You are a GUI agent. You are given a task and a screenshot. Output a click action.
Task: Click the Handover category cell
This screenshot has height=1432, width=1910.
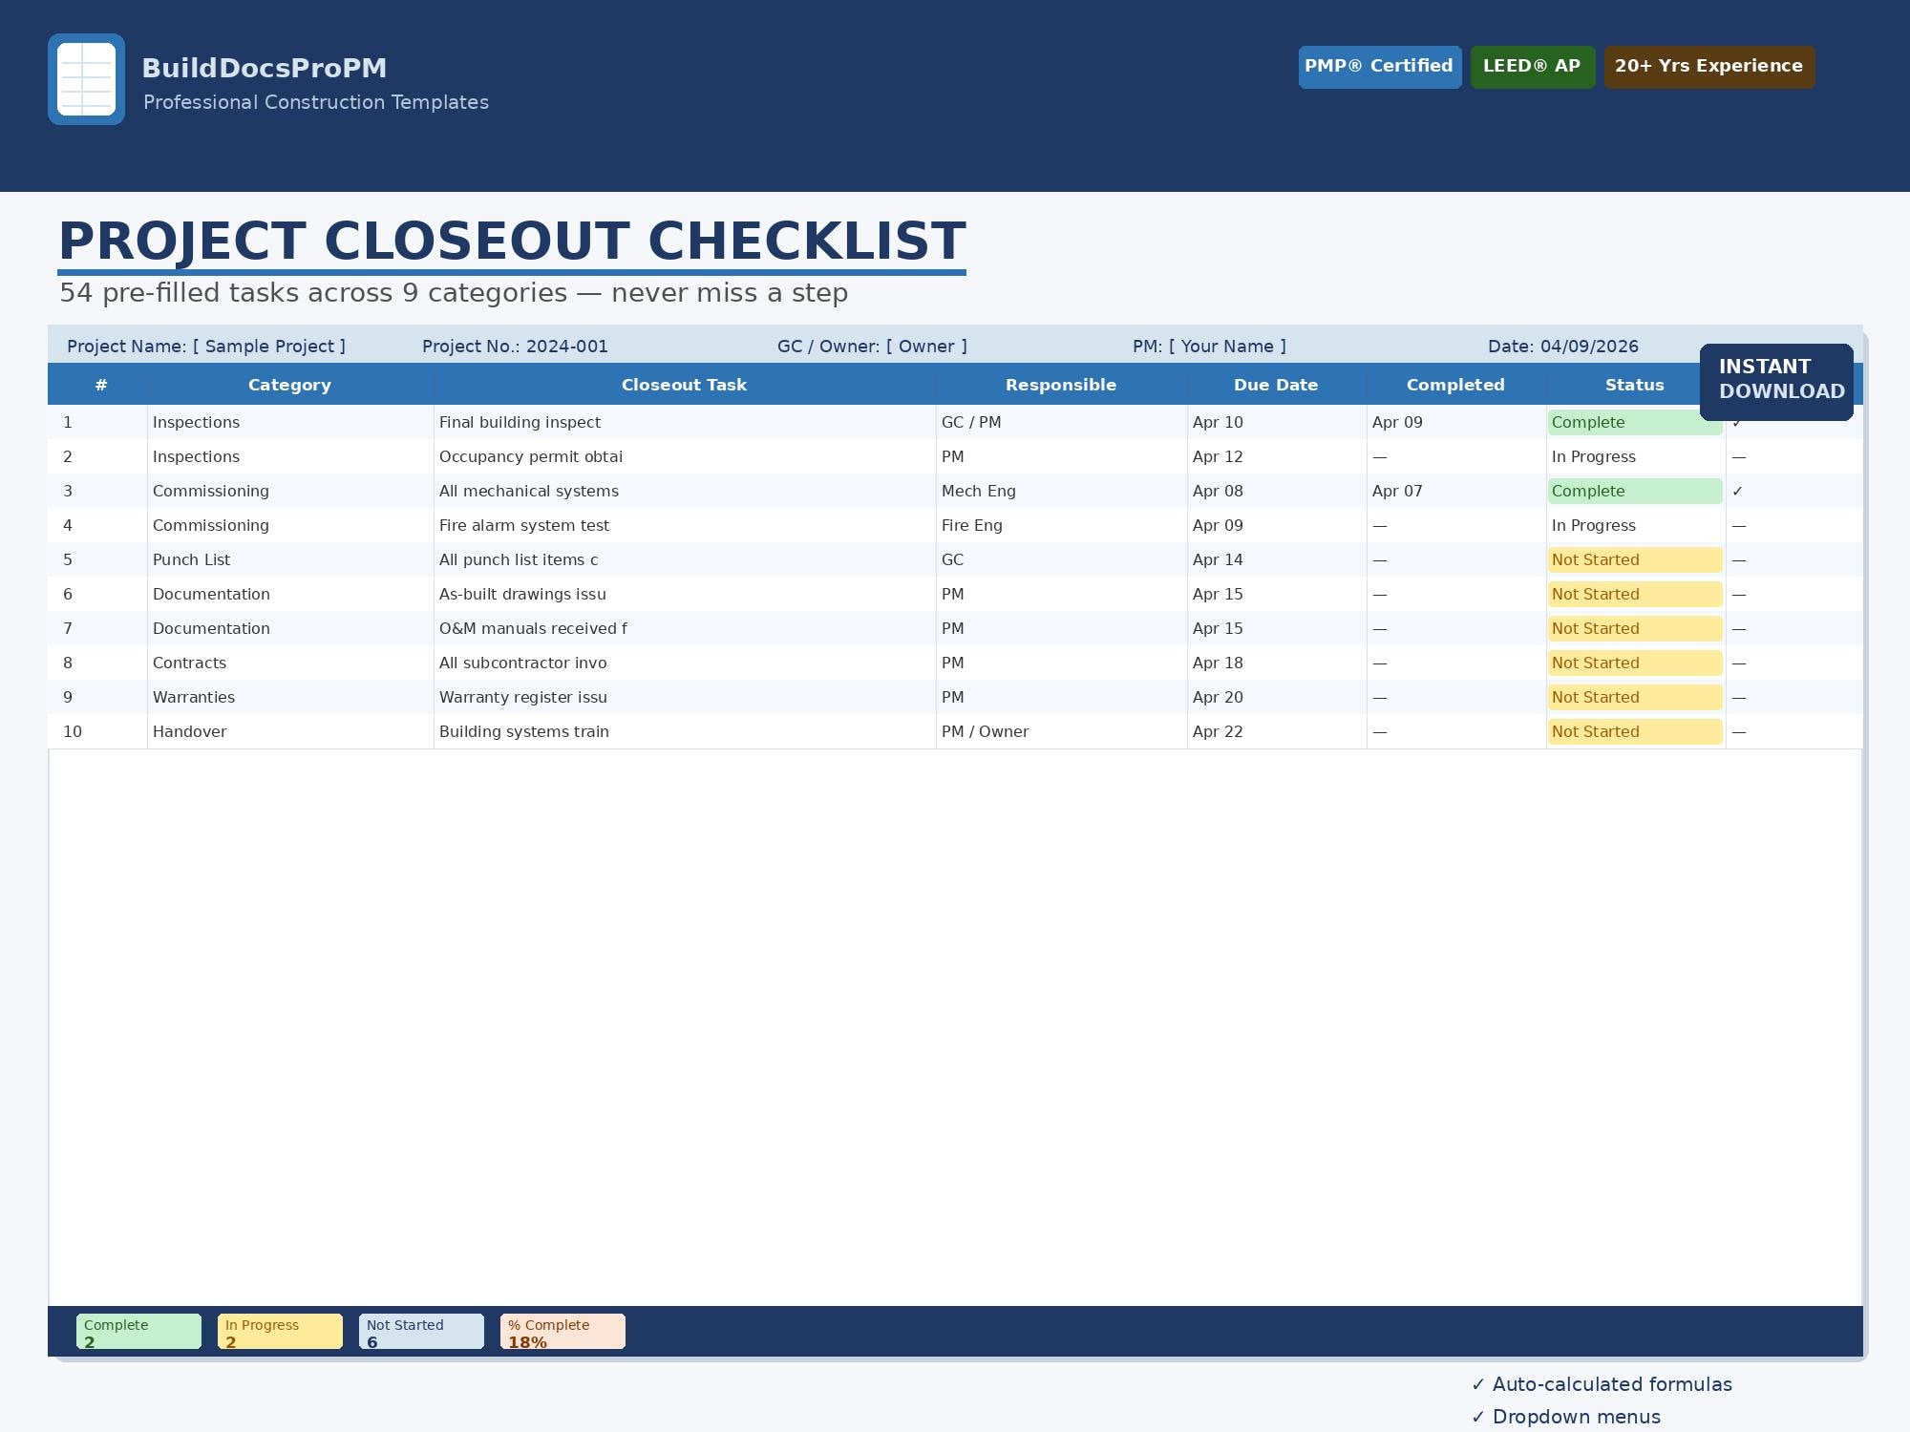[290, 731]
